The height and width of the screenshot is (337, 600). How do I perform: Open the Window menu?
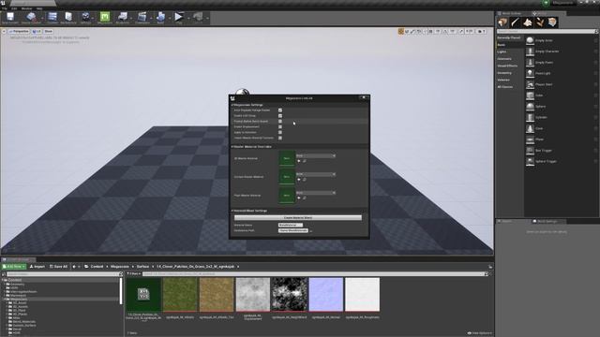pos(27,8)
